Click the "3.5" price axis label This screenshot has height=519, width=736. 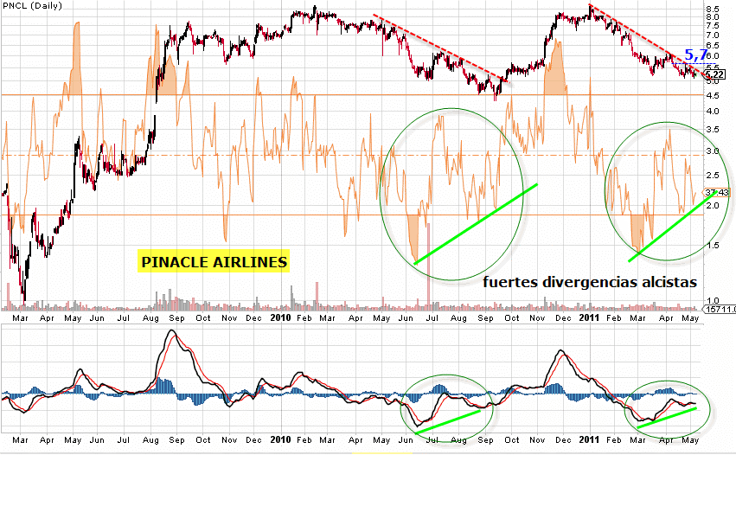712,130
